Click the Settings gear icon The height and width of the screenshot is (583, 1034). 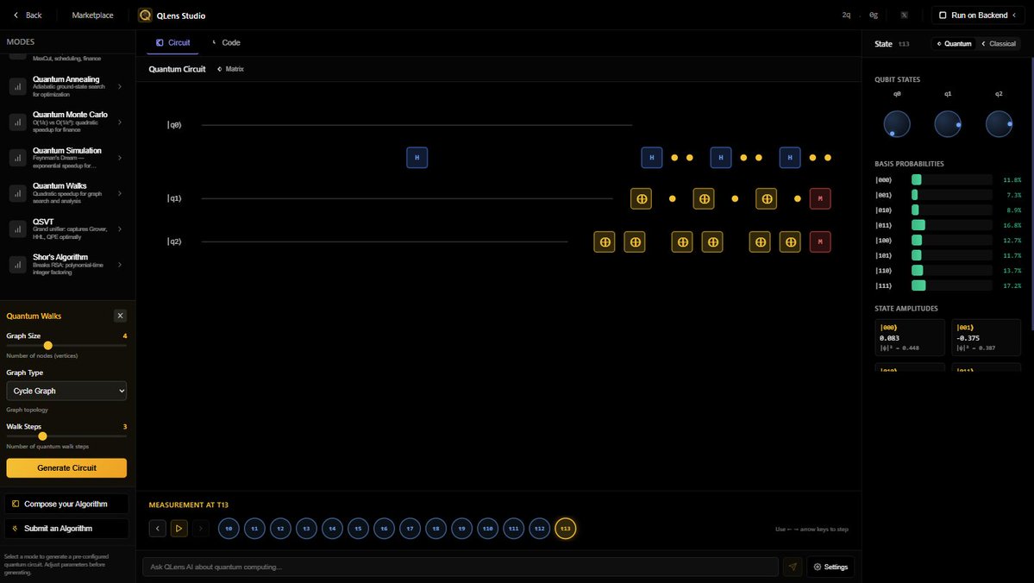pyautogui.click(x=818, y=567)
